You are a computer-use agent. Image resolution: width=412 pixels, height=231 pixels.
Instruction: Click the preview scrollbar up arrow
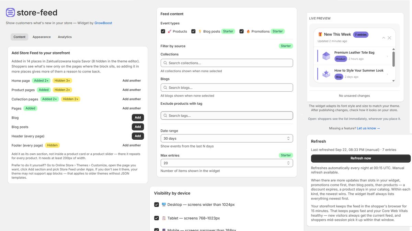tap(393, 49)
